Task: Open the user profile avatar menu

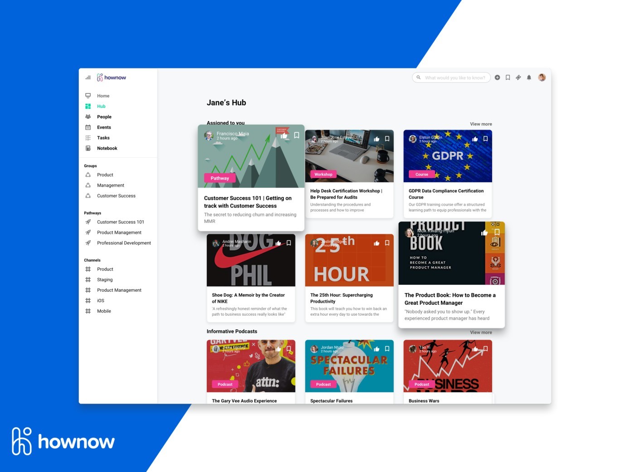Action: tap(542, 77)
